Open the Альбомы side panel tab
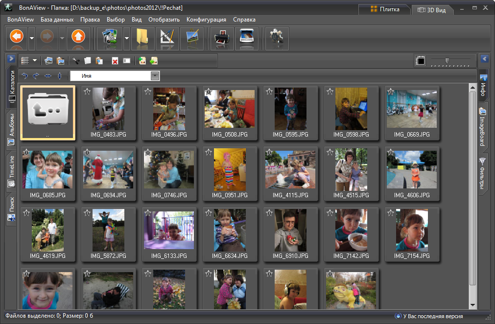This screenshot has width=495, height=324. 12,129
